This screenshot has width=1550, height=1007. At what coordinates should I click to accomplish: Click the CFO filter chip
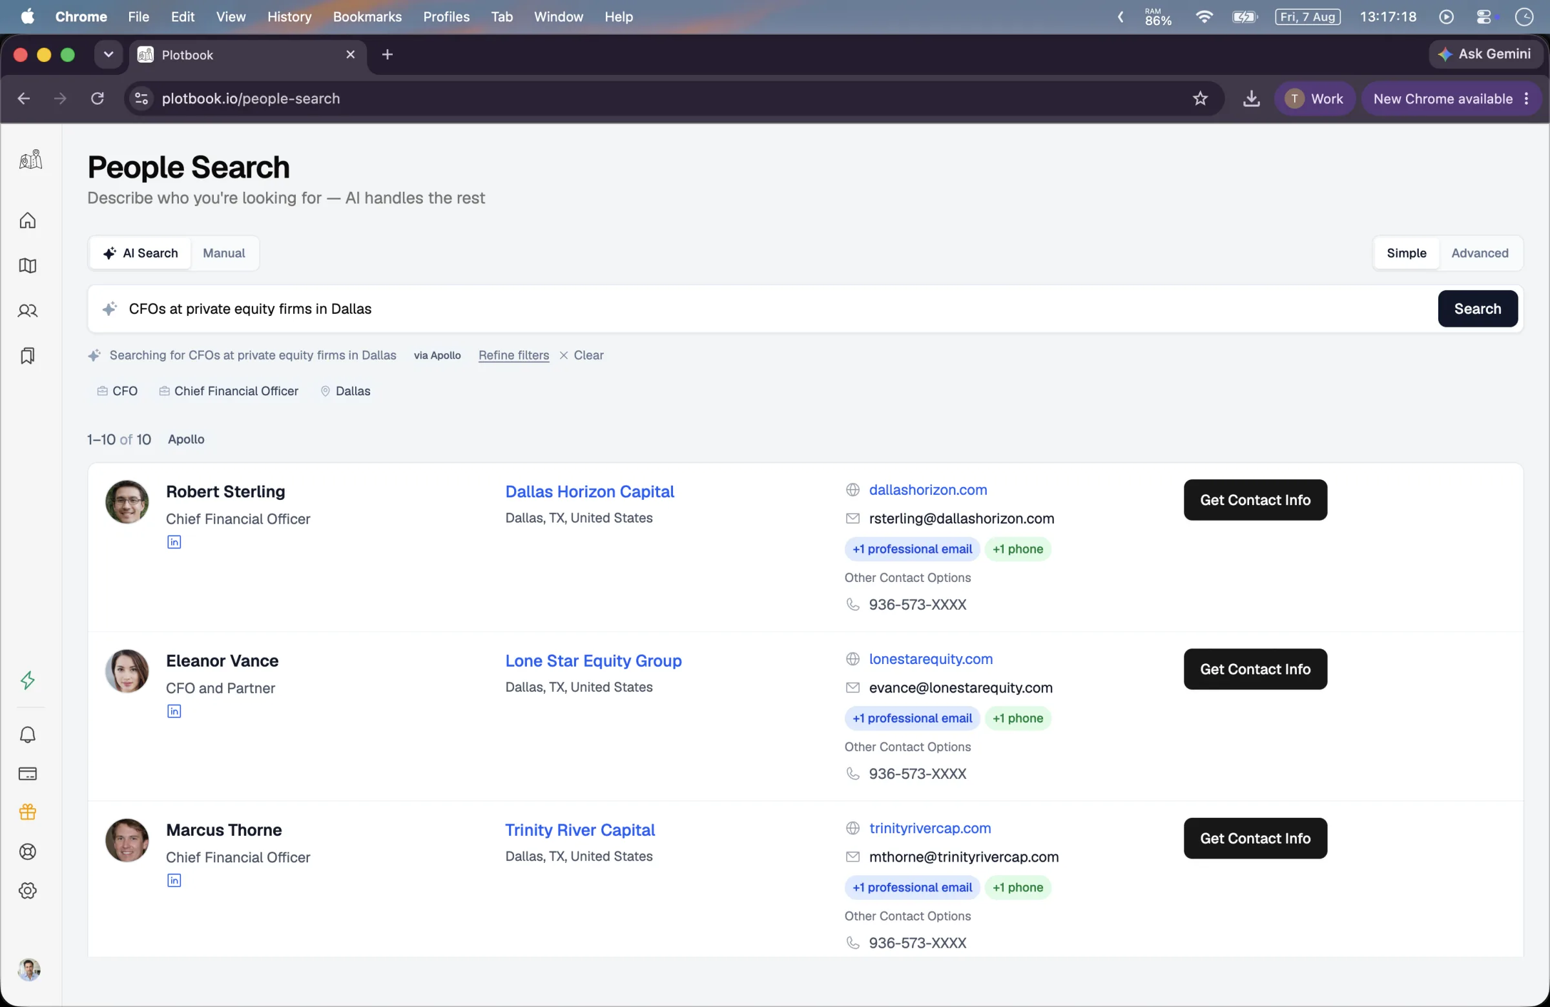(x=118, y=391)
